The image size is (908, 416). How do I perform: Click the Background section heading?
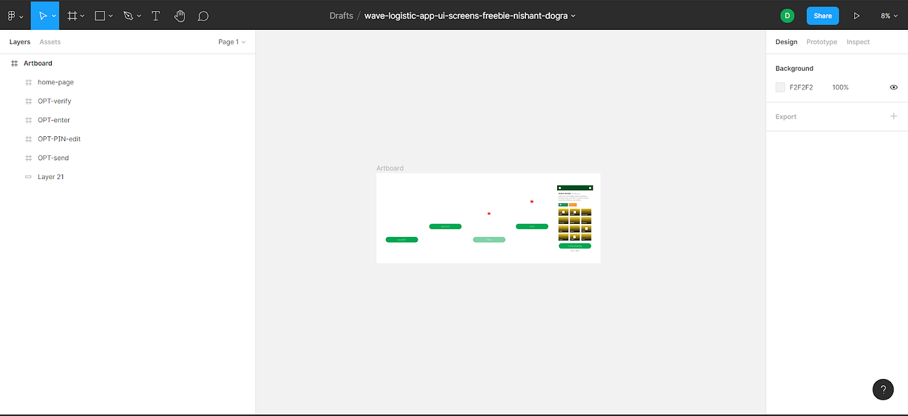click(794, 68)
